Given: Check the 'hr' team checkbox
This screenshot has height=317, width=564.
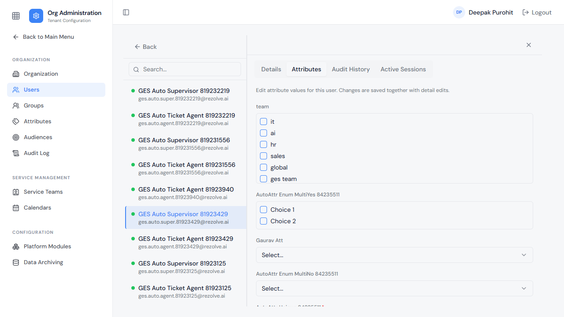Looking at the screenshot, I should [263, 144].
